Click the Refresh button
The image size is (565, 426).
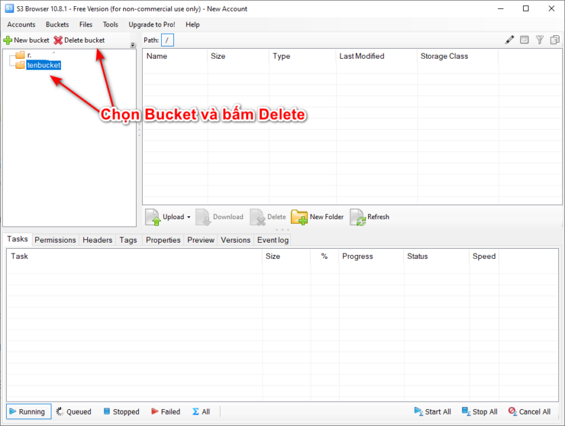(369, 217)
